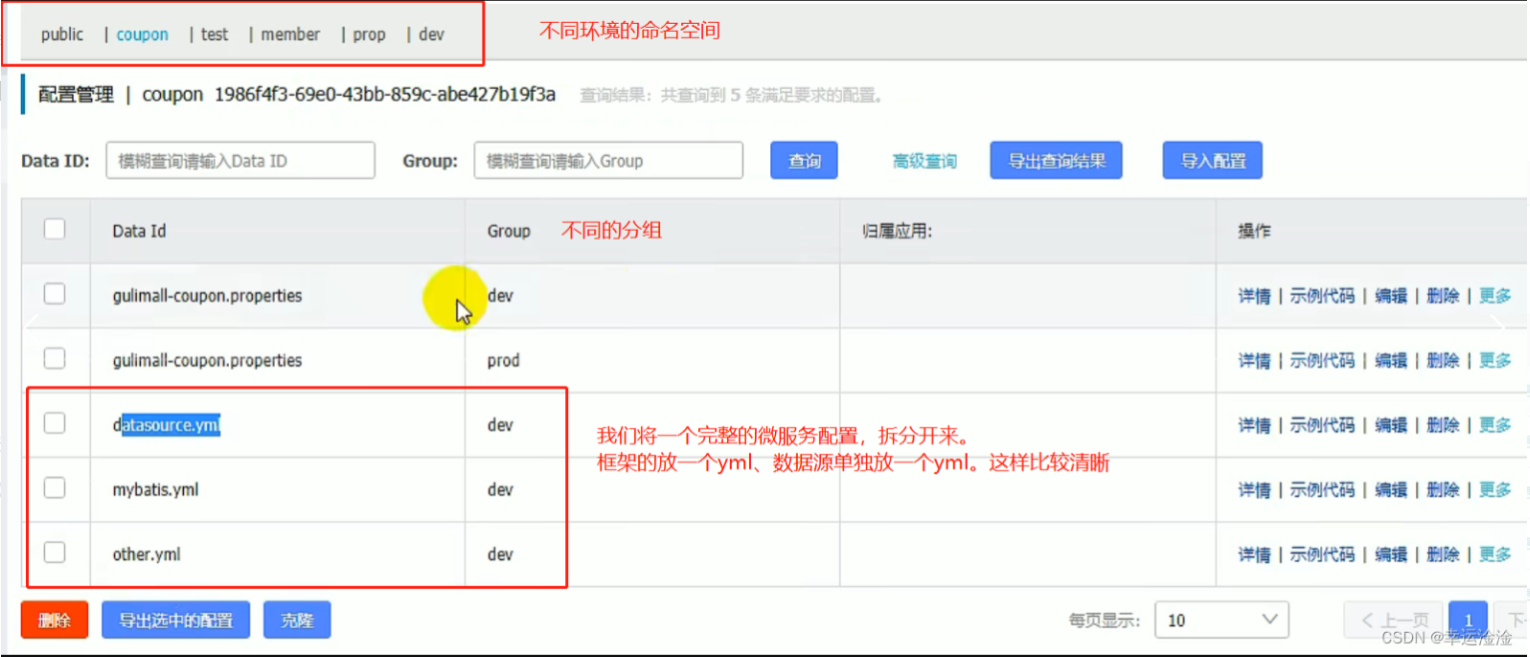
Task: Click 编辑 for datasource.yml row
Action: [1391, 425]
